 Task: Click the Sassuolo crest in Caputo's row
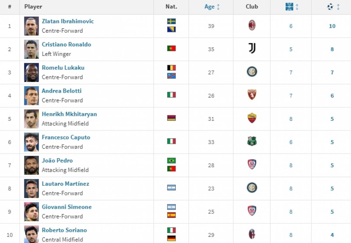click(x=252, y=141)
